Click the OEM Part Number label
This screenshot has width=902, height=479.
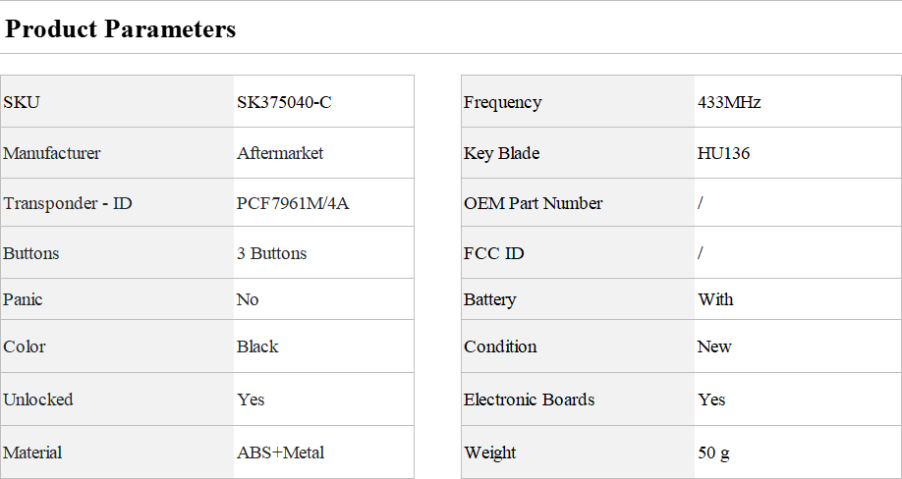click(533, 203)
